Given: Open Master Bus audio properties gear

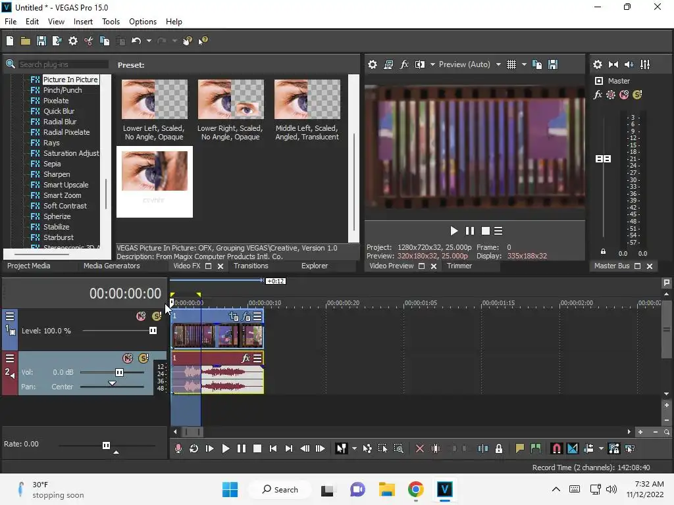Looking at the screenshot, I should (x=598, y=64).
